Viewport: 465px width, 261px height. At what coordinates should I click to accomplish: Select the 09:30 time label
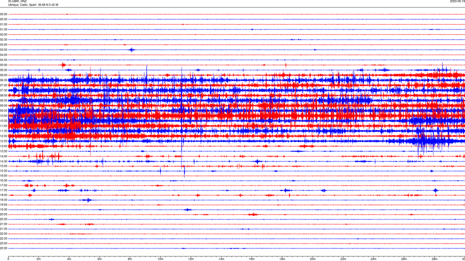[3, 111]
